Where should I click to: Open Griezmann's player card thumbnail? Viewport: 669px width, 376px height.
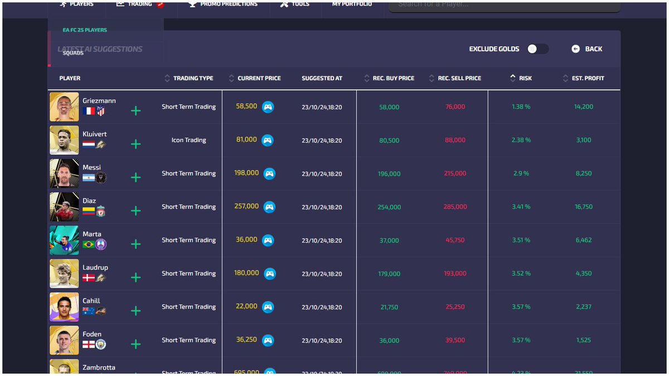click(64, 106)
